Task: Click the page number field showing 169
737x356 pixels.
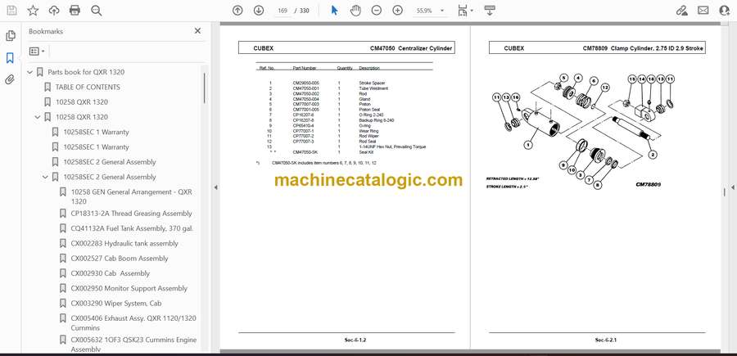Action: tap(283, 11)
